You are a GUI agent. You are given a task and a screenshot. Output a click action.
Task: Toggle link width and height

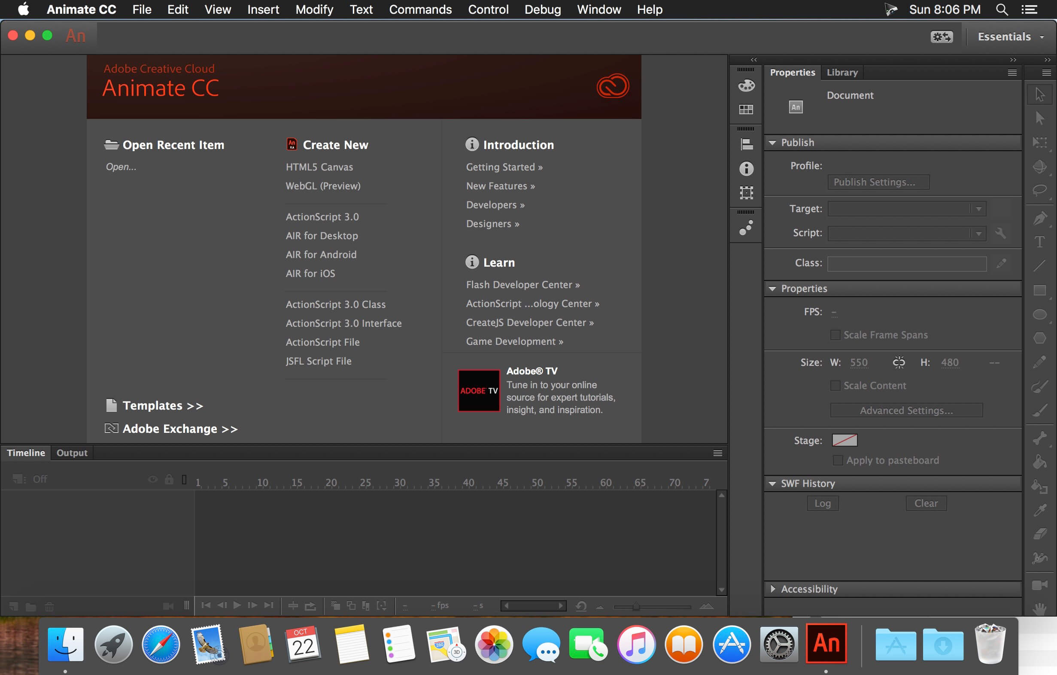coord(899,362)
